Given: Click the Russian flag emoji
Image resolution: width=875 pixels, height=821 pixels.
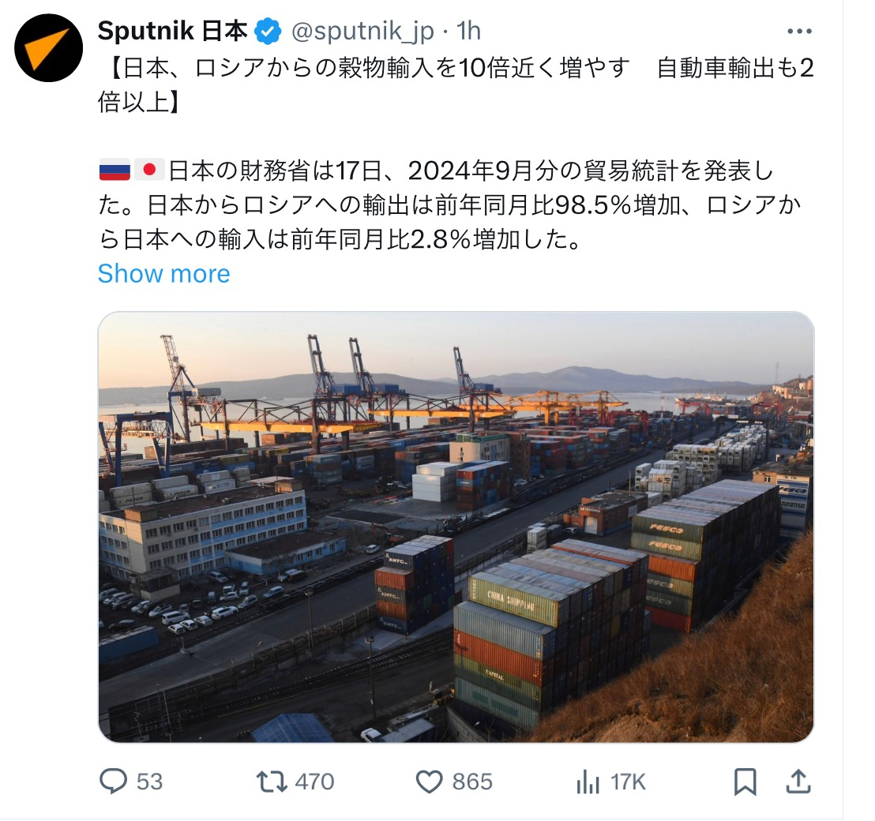Looking at the screenshot, I should (115, 170).
